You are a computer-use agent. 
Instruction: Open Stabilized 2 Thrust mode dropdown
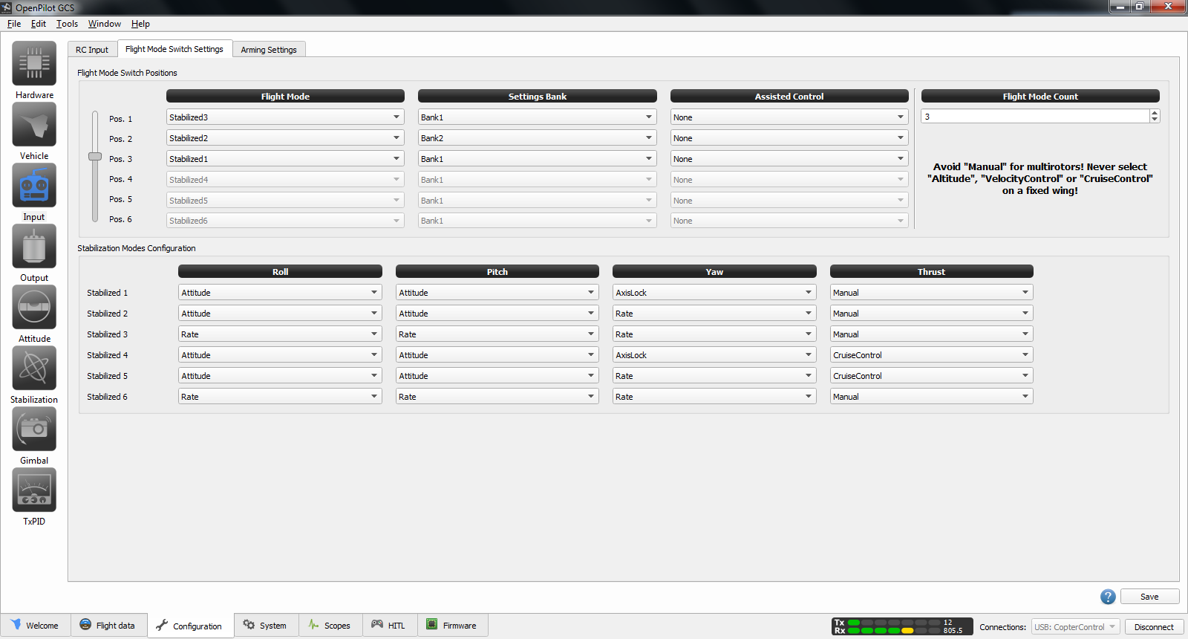932,314
